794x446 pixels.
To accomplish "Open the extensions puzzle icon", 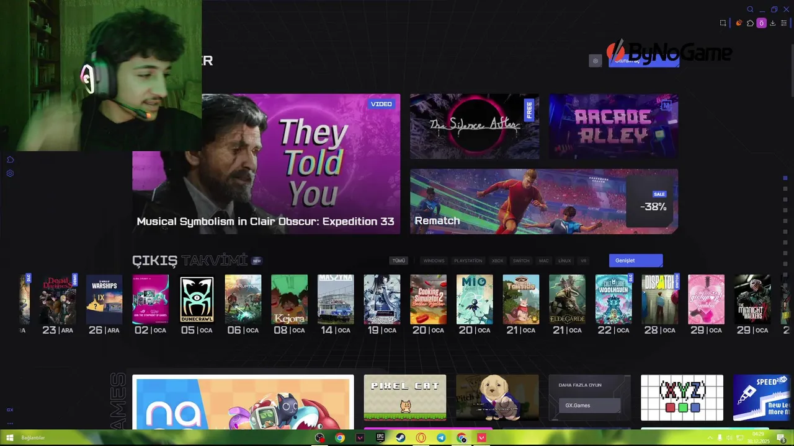I will (750, 23).
